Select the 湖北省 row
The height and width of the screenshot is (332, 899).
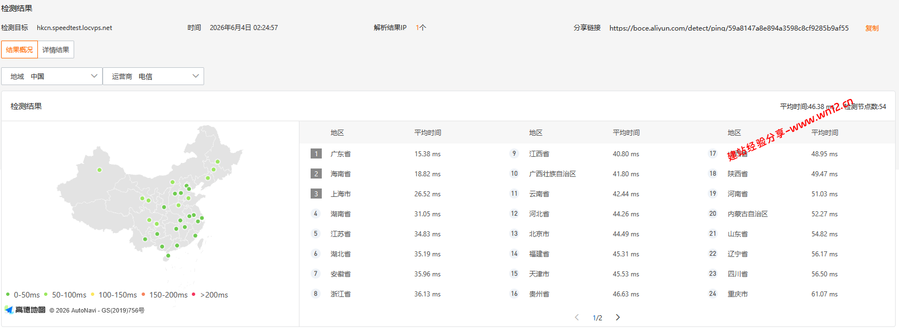click(399, 254)
